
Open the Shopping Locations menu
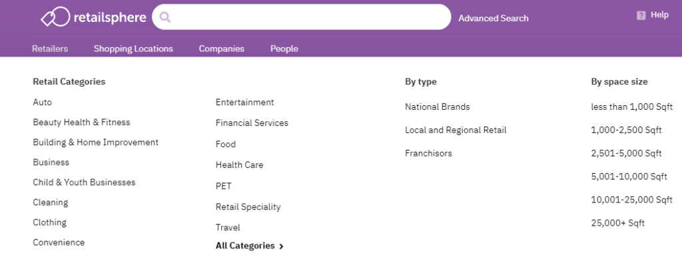point(133,49)
